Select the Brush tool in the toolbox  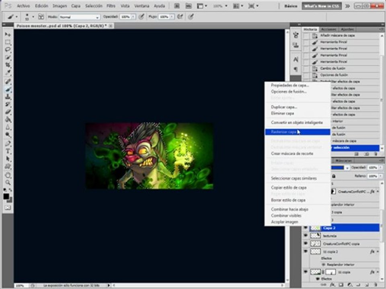pos(8,89)
